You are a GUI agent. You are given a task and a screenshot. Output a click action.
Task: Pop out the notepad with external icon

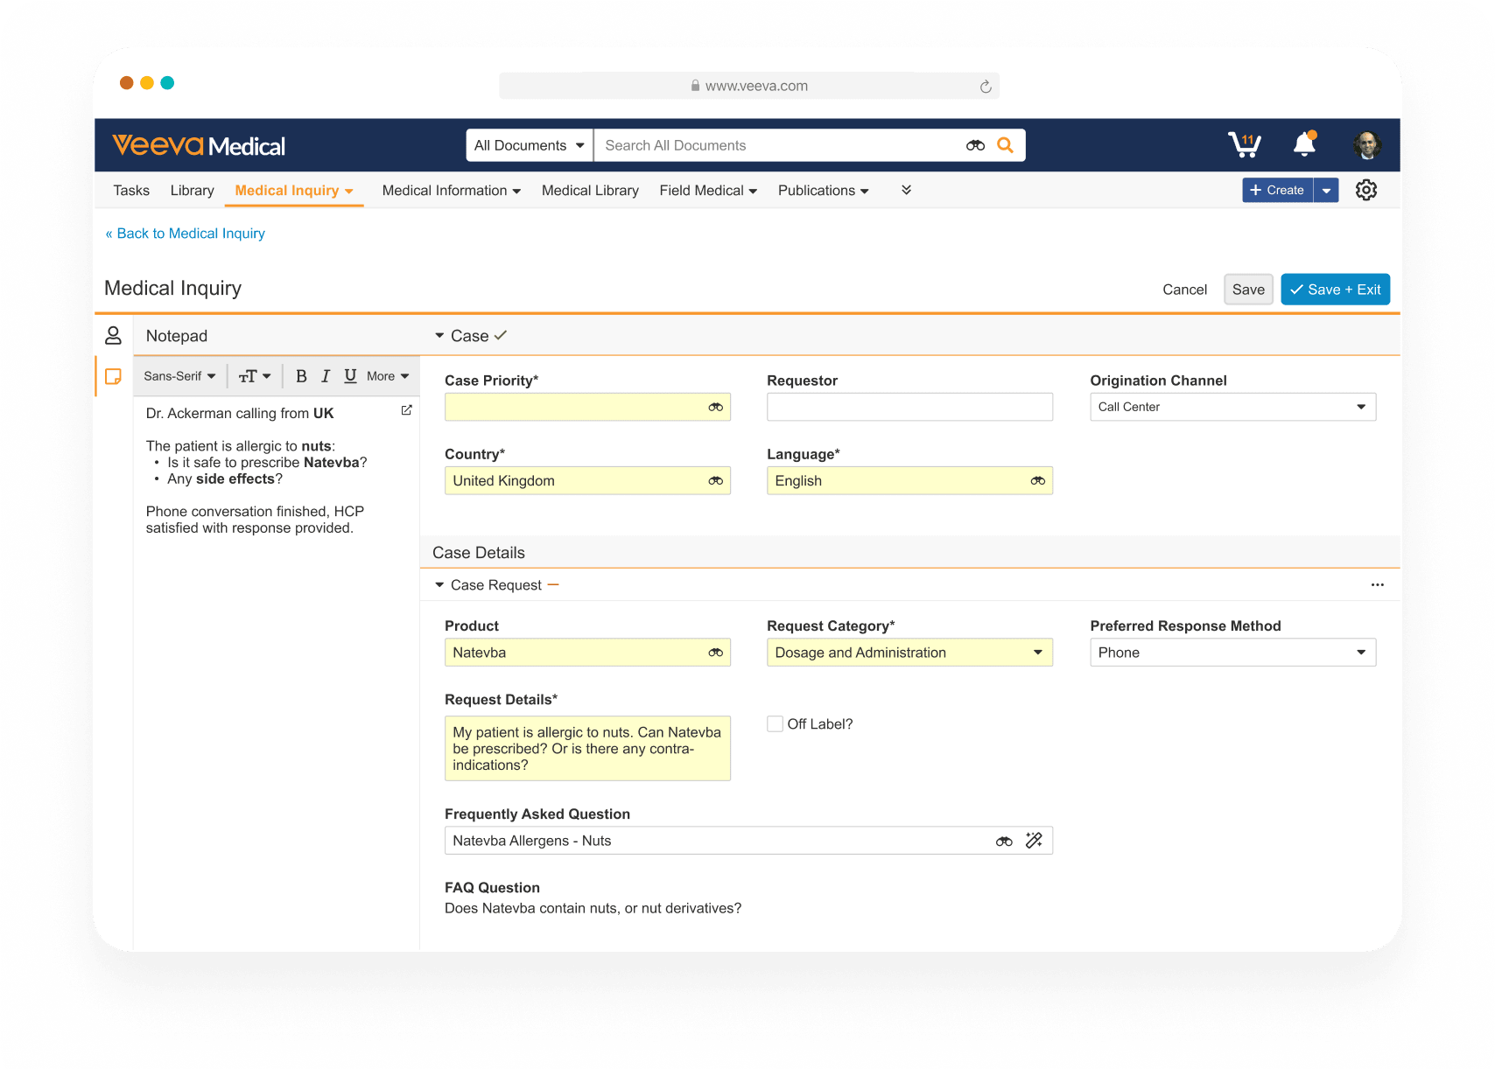[x=406, y=410]
